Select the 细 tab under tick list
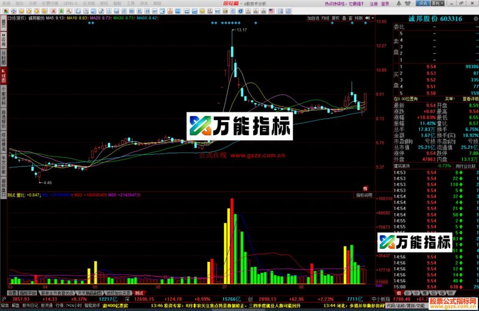Viewport: 479px width, 311px height. [399, 293]
